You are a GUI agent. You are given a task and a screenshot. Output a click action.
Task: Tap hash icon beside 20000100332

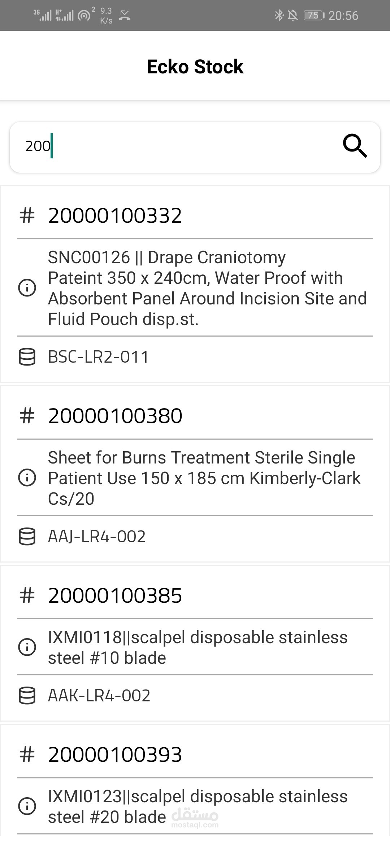coord(27,216)
